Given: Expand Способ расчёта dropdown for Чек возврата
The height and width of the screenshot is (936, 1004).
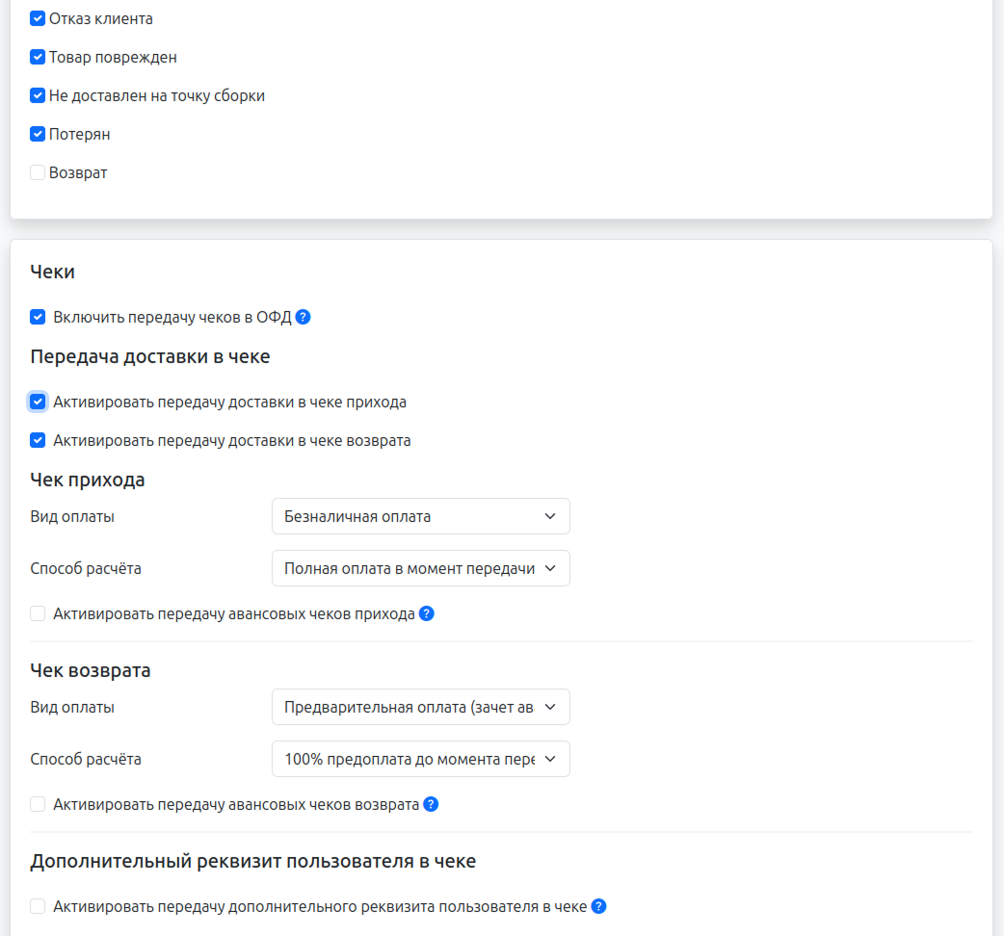Looking at the screenshot, I should (420, 759).
